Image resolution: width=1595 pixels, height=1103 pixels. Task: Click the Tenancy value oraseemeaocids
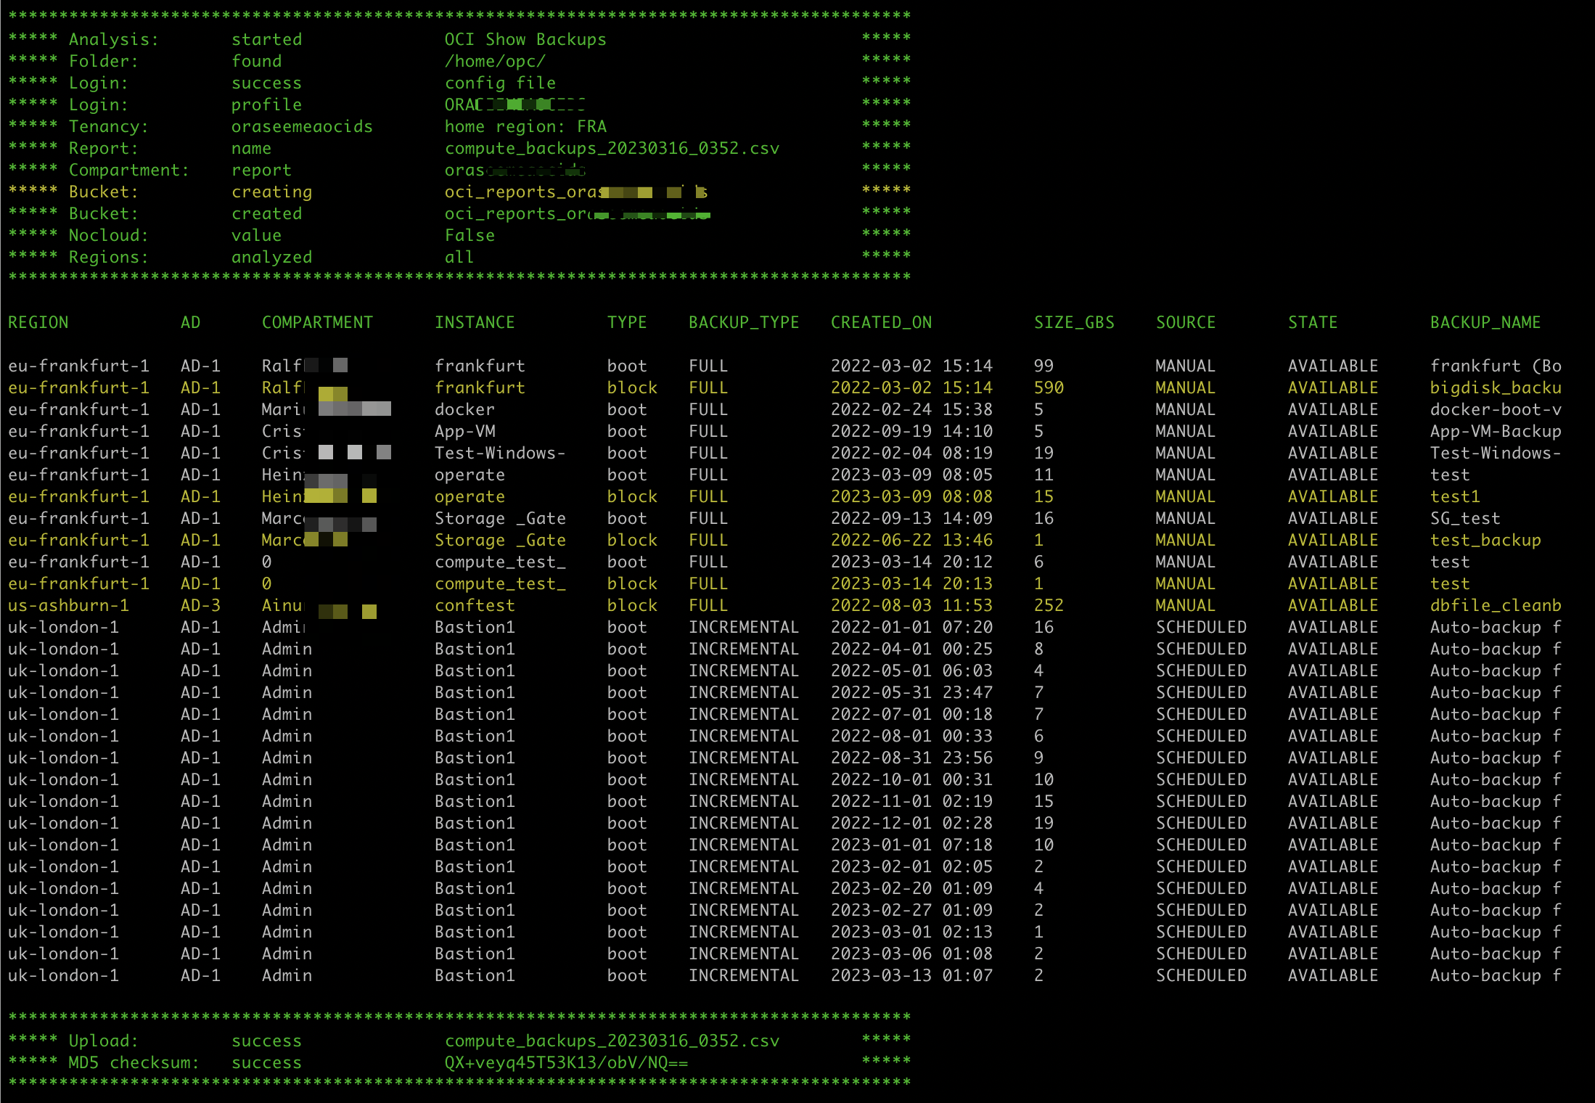302,126
